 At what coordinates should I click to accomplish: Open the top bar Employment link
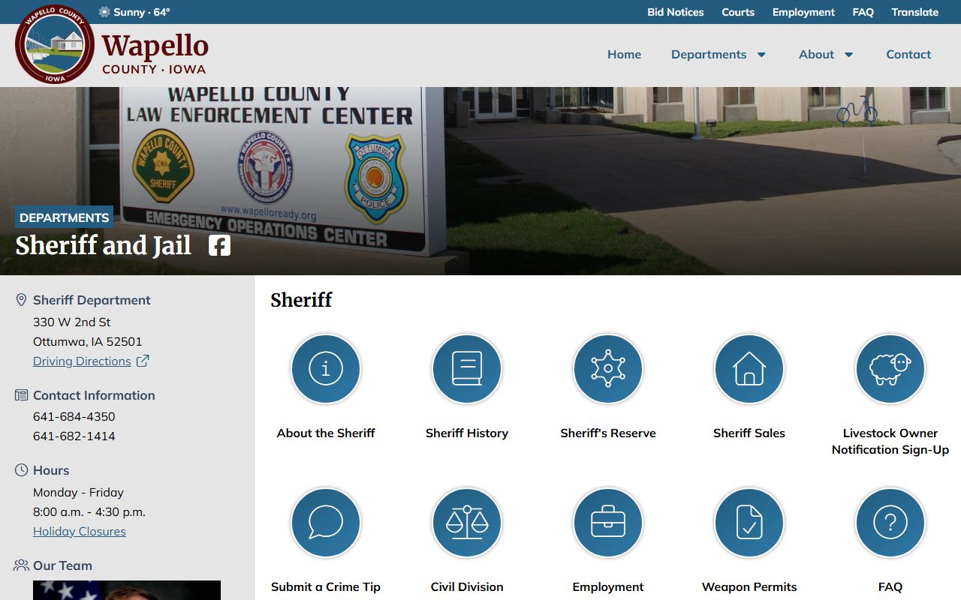pyautogui.click(x=803, y=12)
